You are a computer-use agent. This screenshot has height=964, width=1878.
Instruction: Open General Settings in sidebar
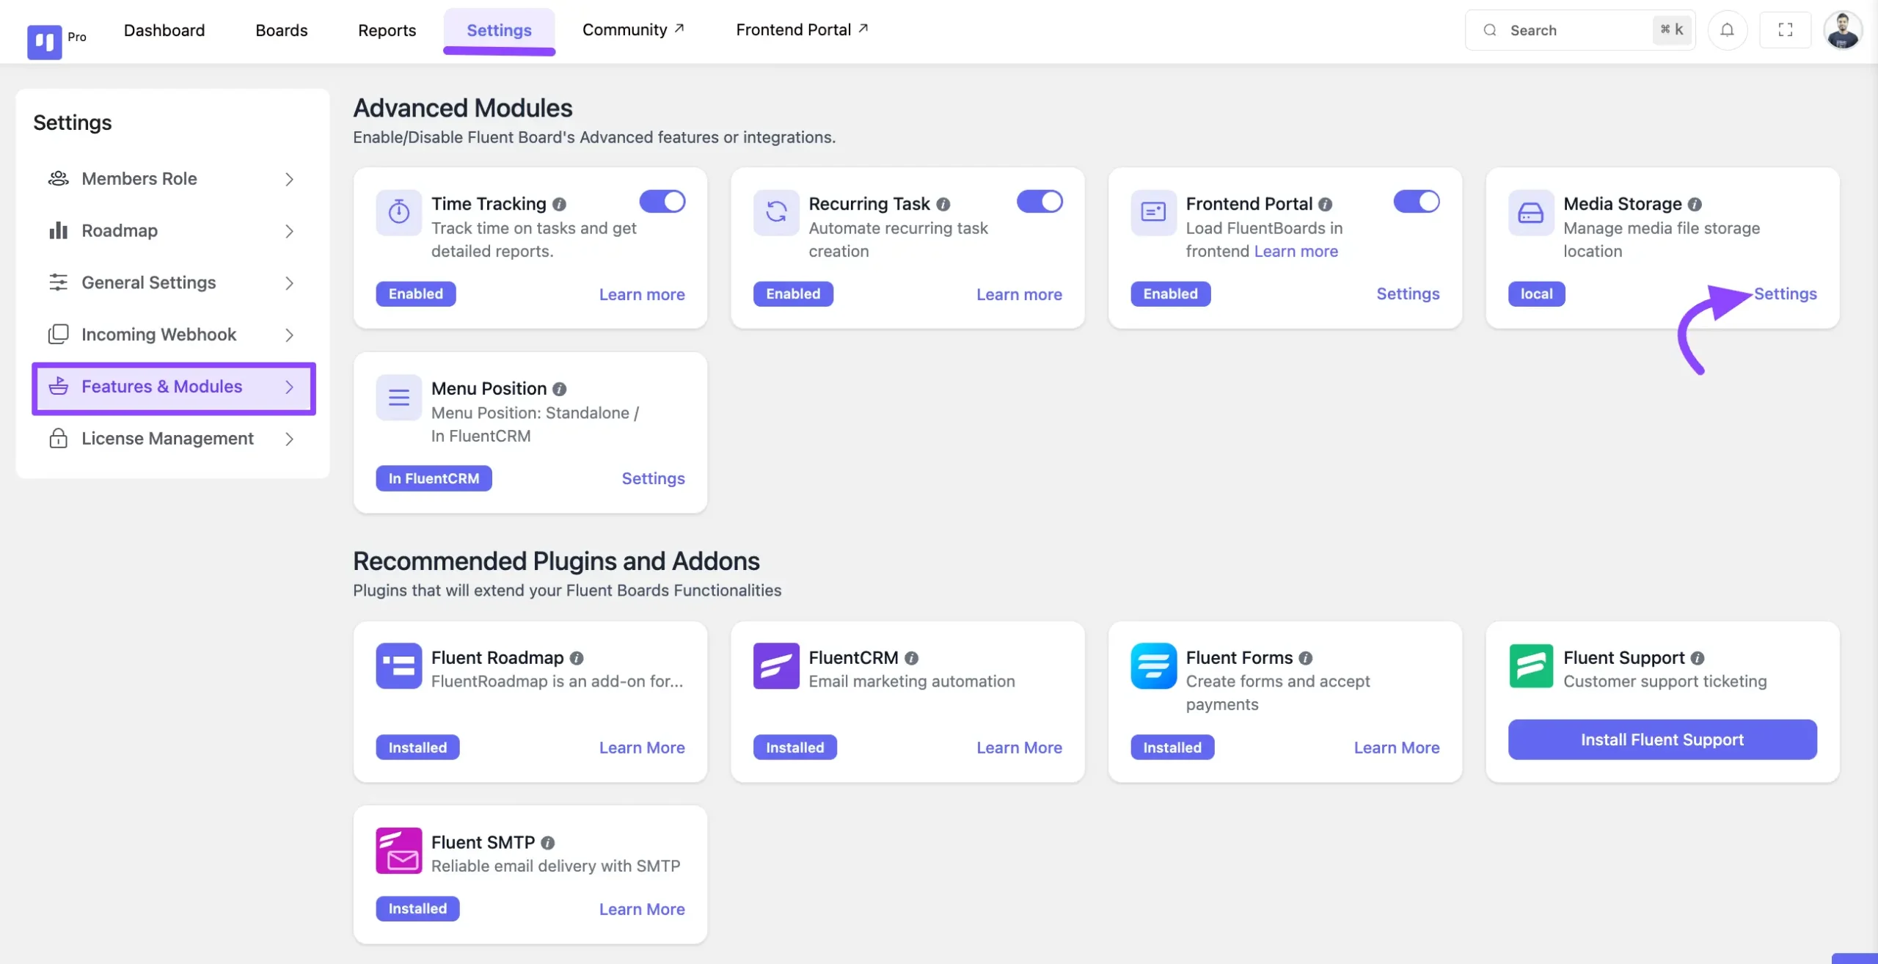(x=173, y=283)
